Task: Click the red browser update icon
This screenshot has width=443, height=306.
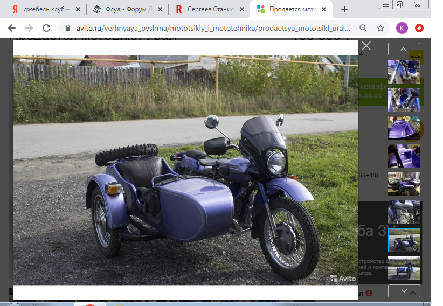Action: click(419, 28)
